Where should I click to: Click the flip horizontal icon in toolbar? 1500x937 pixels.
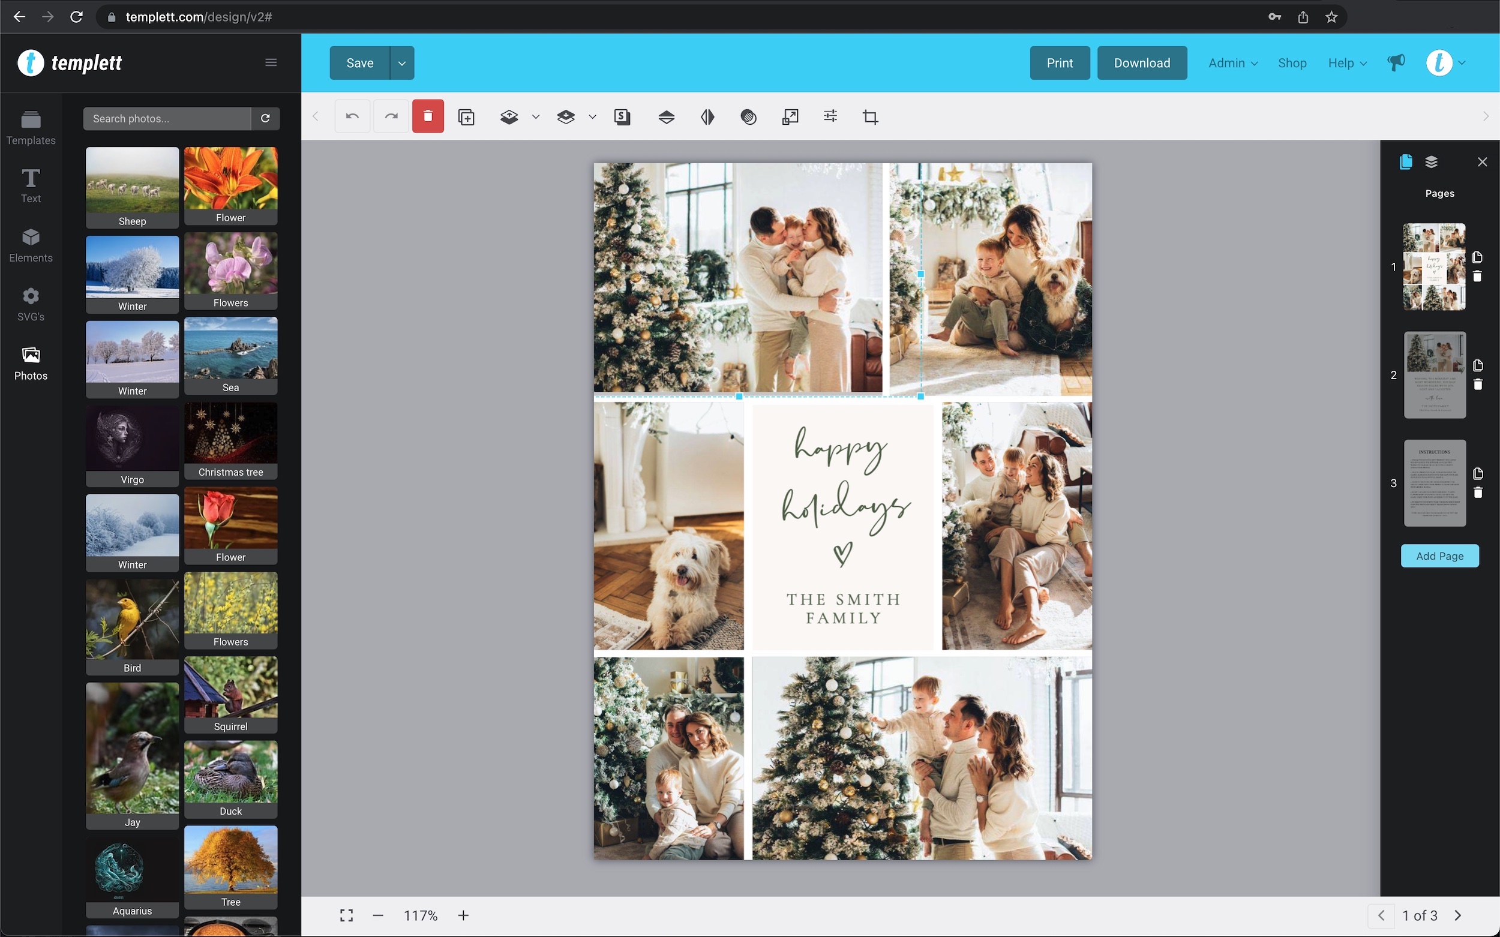click(x=707, y=116)
